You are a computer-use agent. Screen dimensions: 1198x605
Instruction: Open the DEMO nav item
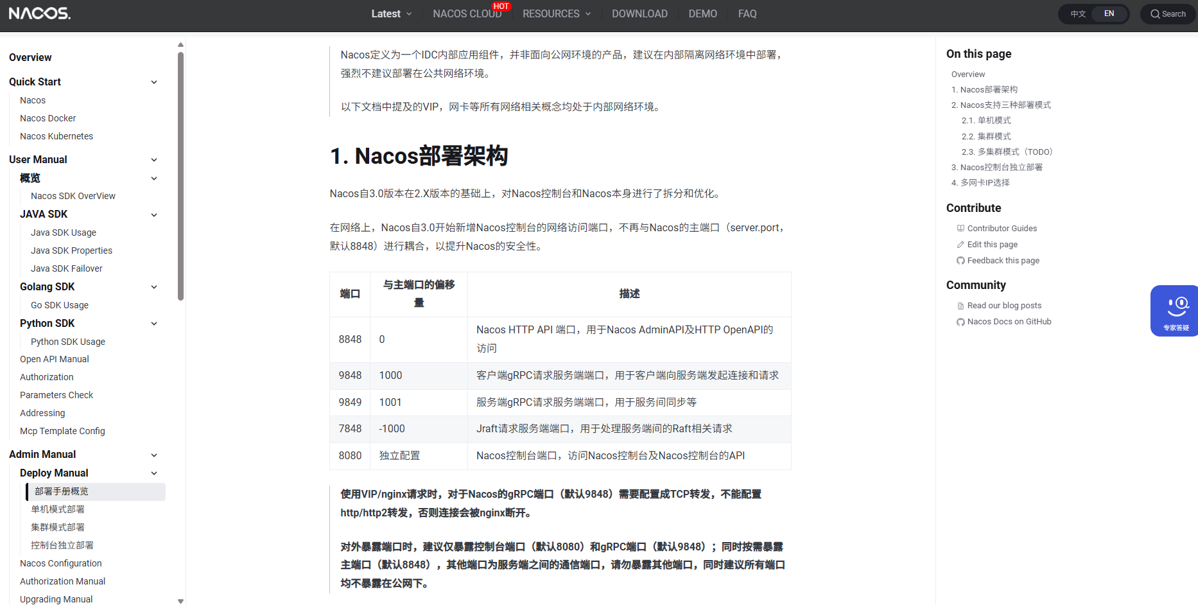click(703, 13)
